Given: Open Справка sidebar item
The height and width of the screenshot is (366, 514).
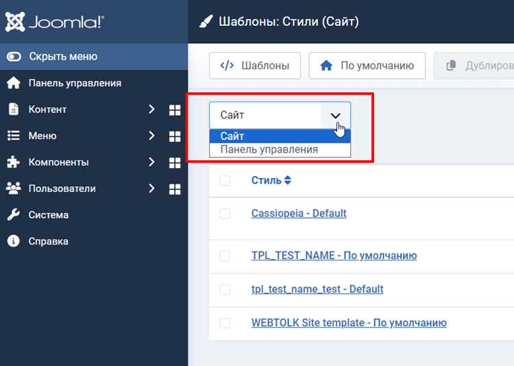Looking at the screenshot, I should [94, 241].
